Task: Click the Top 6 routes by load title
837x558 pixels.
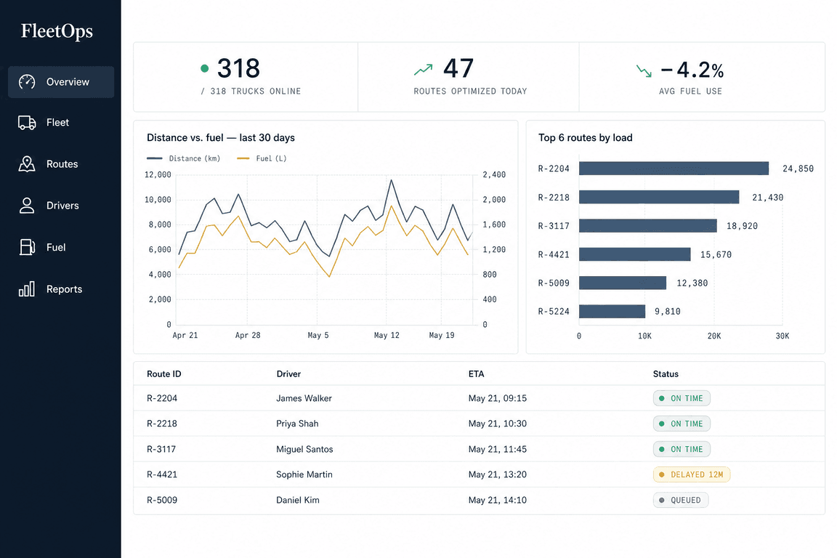Action: click(x=585, y=138)
